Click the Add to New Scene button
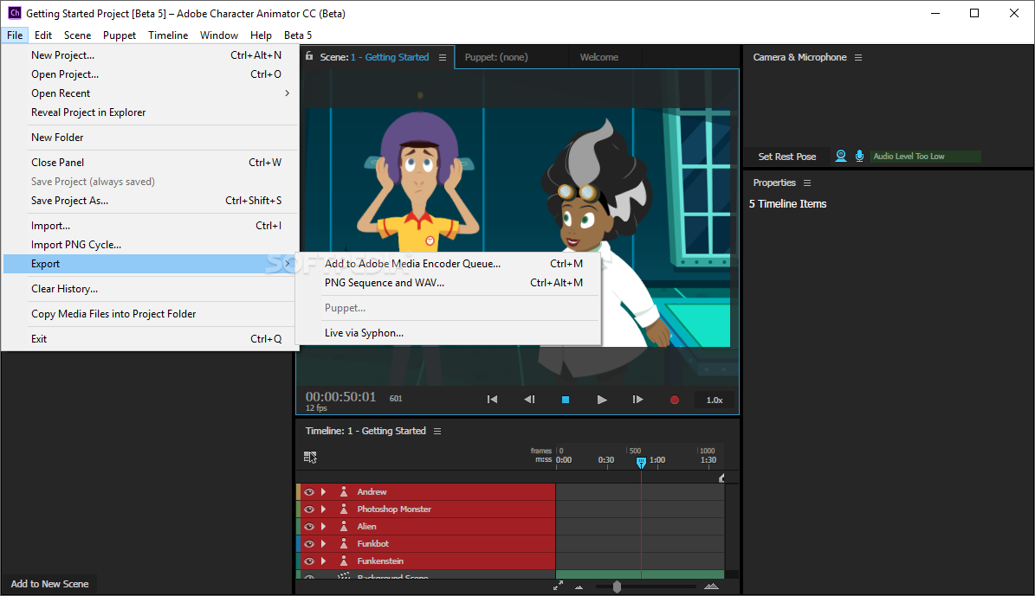This screenshot has width=1035, height=596. click(x=49, y=584)
